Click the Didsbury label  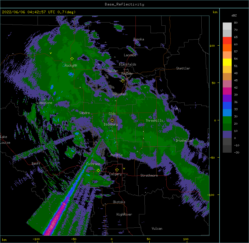point(111,124)
